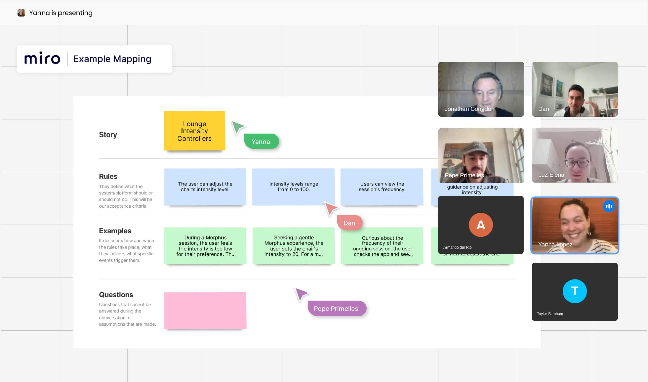648x382 pixels.
Task: Click the green Yanna cursor label
Action: tap(261, 141)
